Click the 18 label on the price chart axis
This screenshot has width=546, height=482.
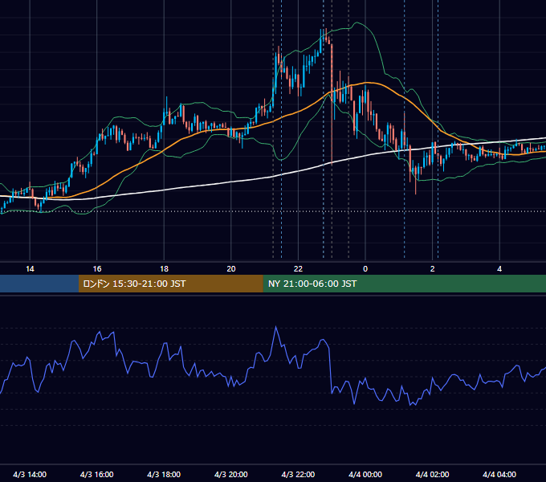click(x=164, y=269)
